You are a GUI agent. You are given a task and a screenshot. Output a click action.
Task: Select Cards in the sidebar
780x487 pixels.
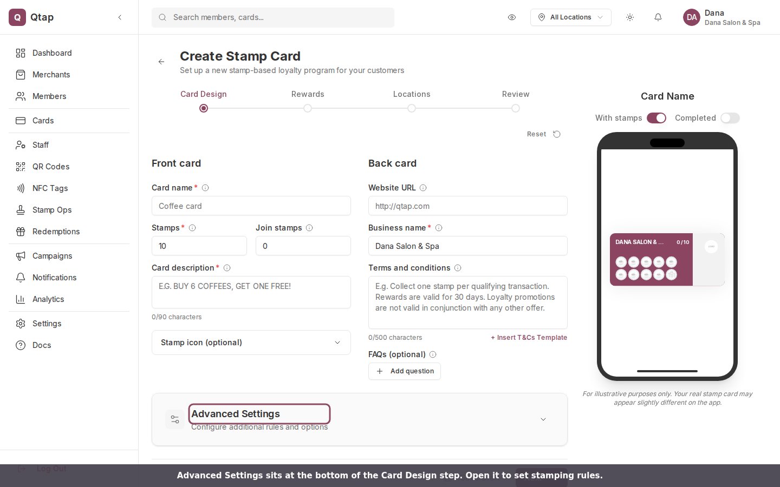click(69, 121)
